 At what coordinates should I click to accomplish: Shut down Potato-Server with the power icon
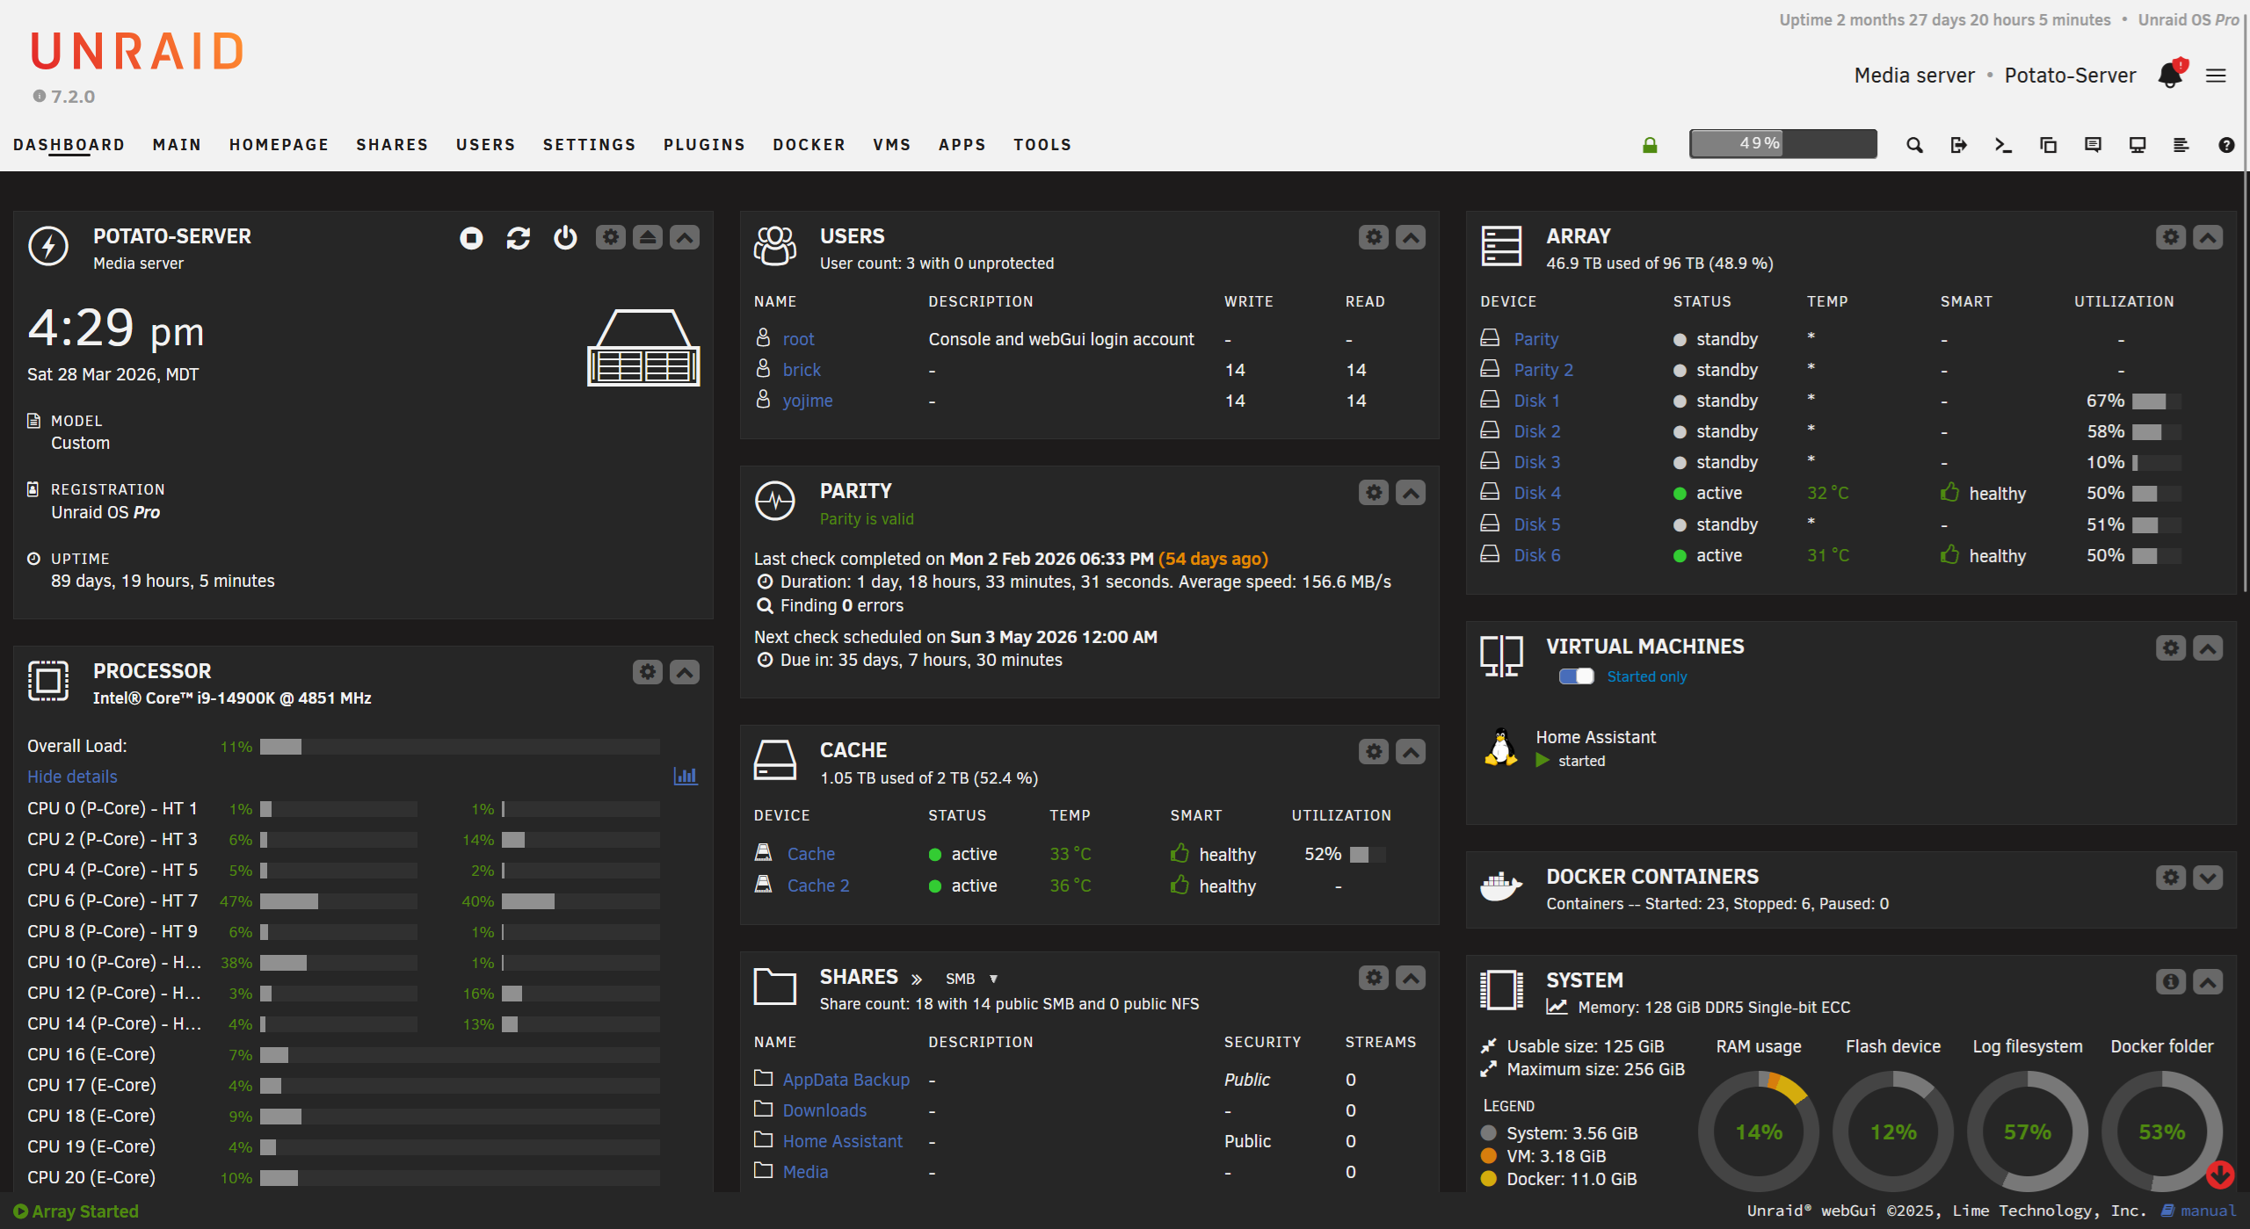pyautogui.click(x=564, y=237)
